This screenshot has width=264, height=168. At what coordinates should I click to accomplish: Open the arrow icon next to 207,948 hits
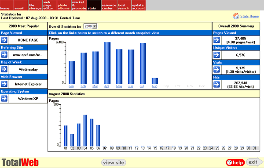[x=216, y=84]
